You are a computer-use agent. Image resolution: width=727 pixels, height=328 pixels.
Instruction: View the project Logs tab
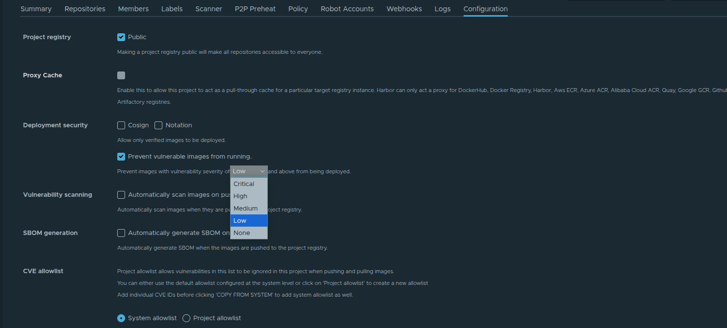[442, 8]
